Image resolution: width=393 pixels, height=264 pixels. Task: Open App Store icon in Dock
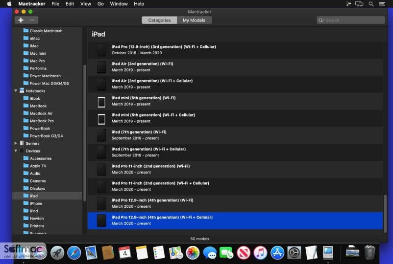277,252
